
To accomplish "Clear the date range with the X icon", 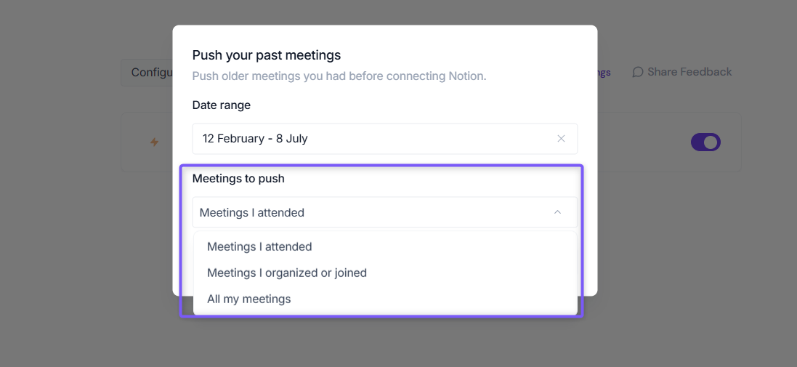I will [561, 138].
